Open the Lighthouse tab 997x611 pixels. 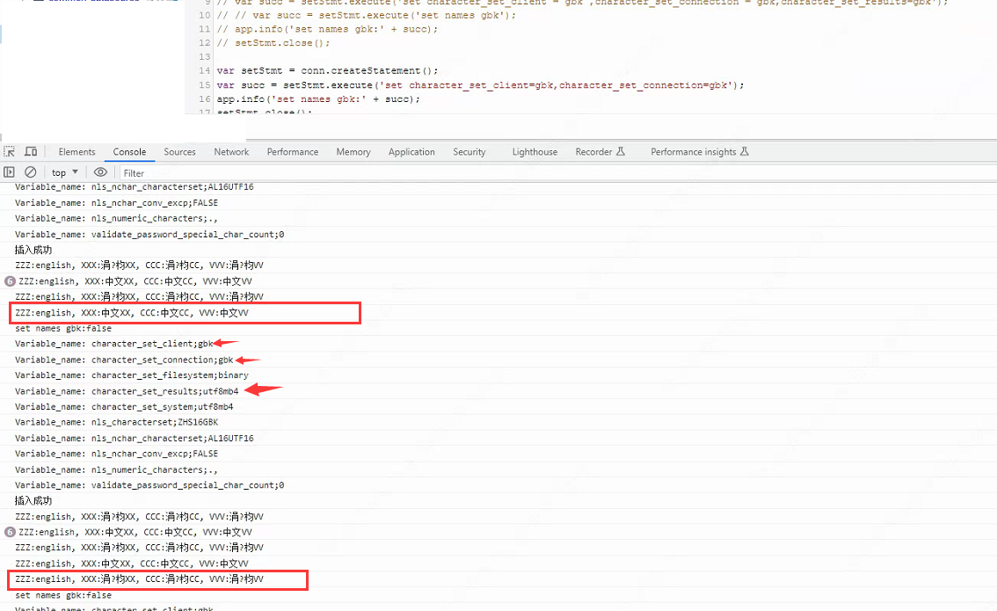[535, 152]
